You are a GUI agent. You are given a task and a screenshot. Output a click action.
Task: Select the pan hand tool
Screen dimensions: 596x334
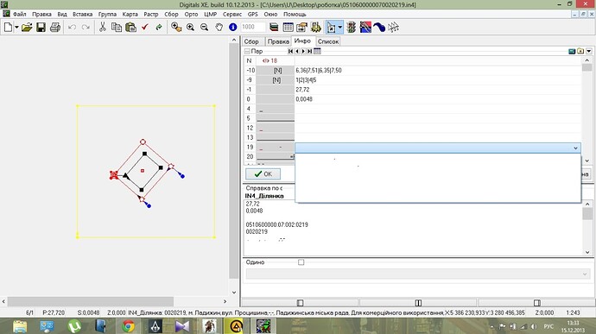219,28
